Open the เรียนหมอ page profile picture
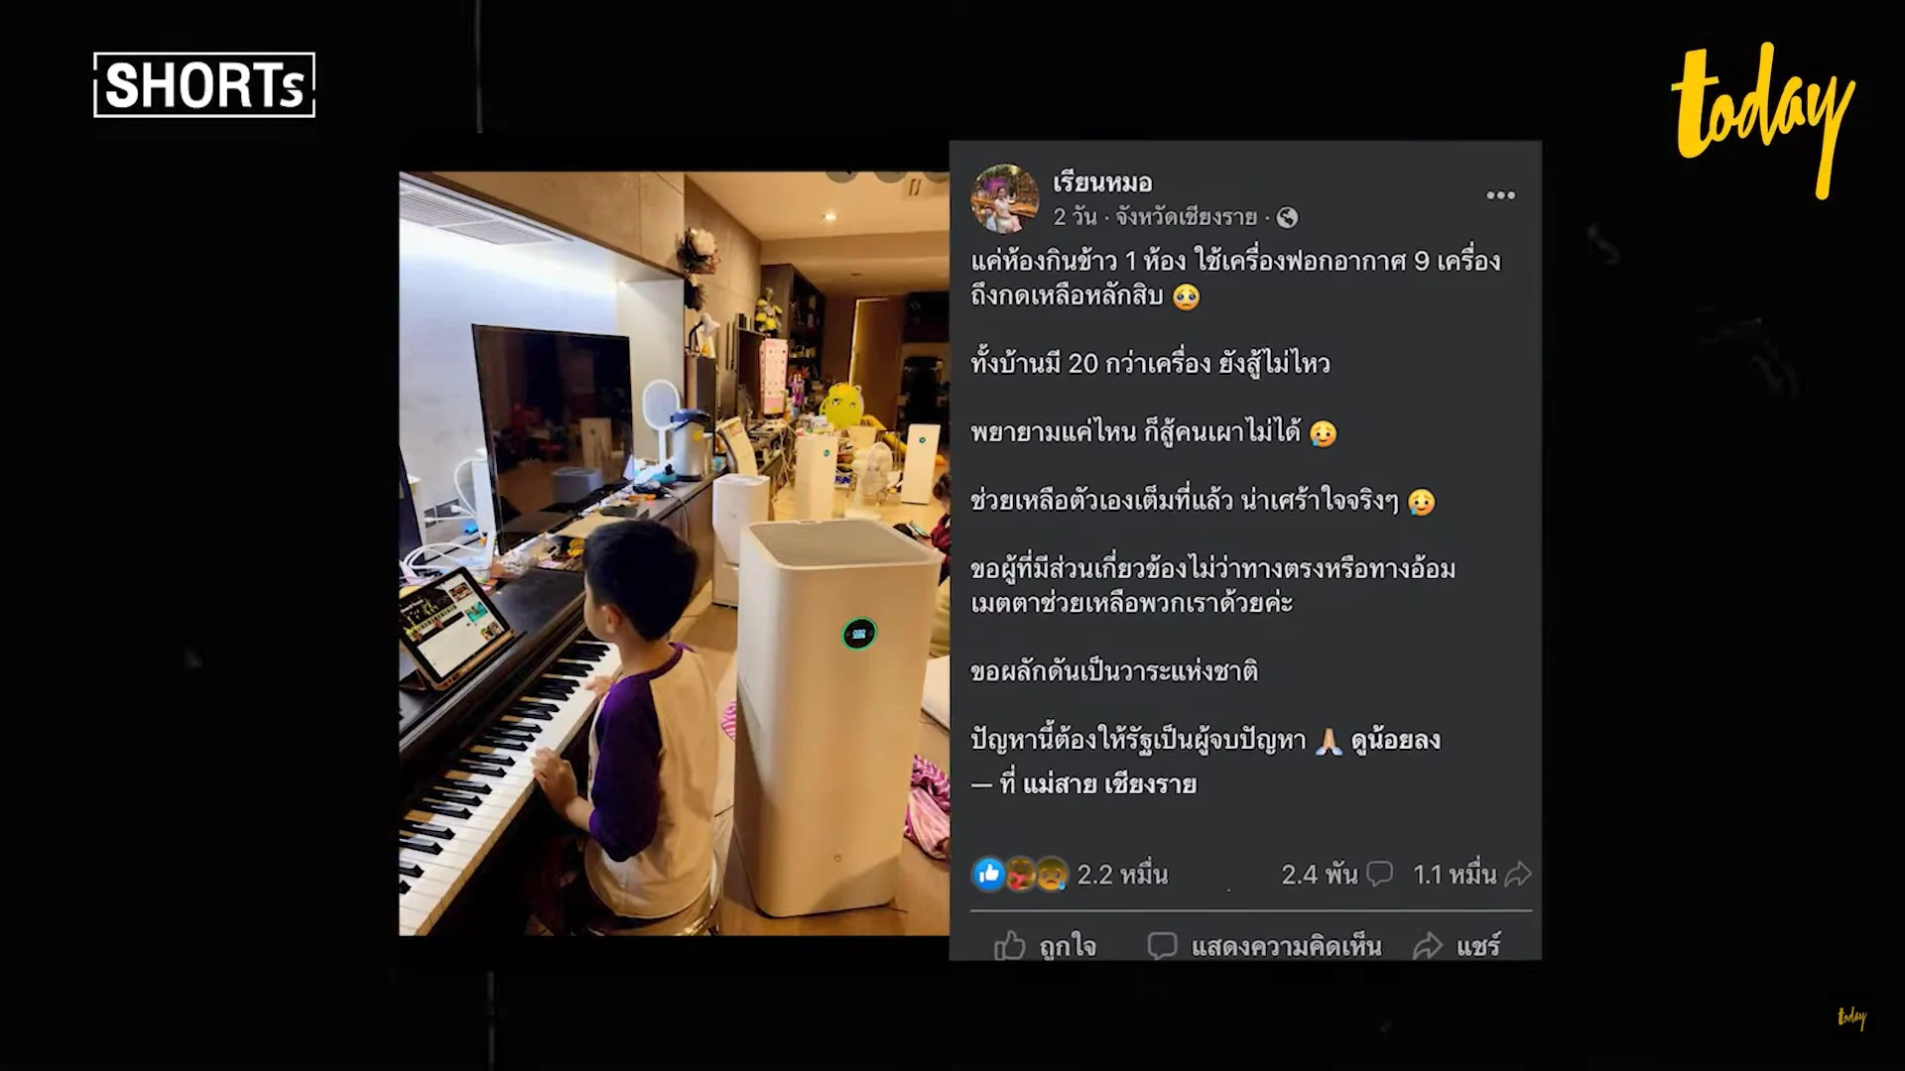The image size is (1905, 1071). tap(1004, 198)
